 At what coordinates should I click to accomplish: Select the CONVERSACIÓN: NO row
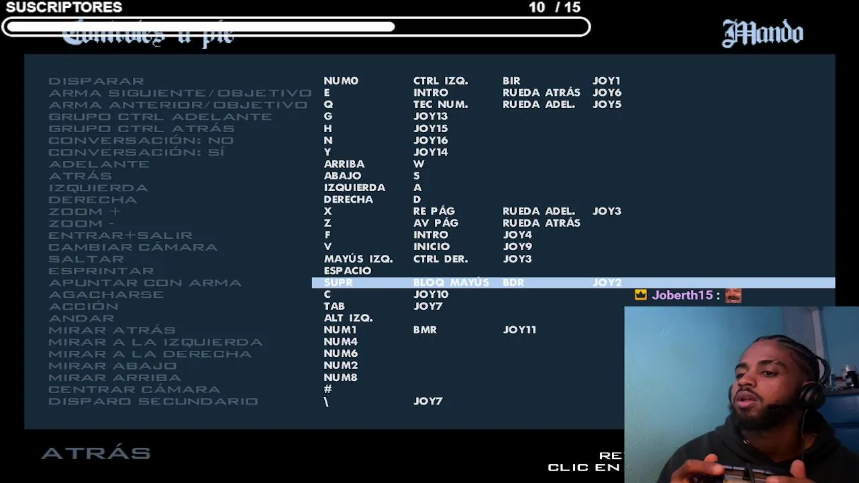141,140
